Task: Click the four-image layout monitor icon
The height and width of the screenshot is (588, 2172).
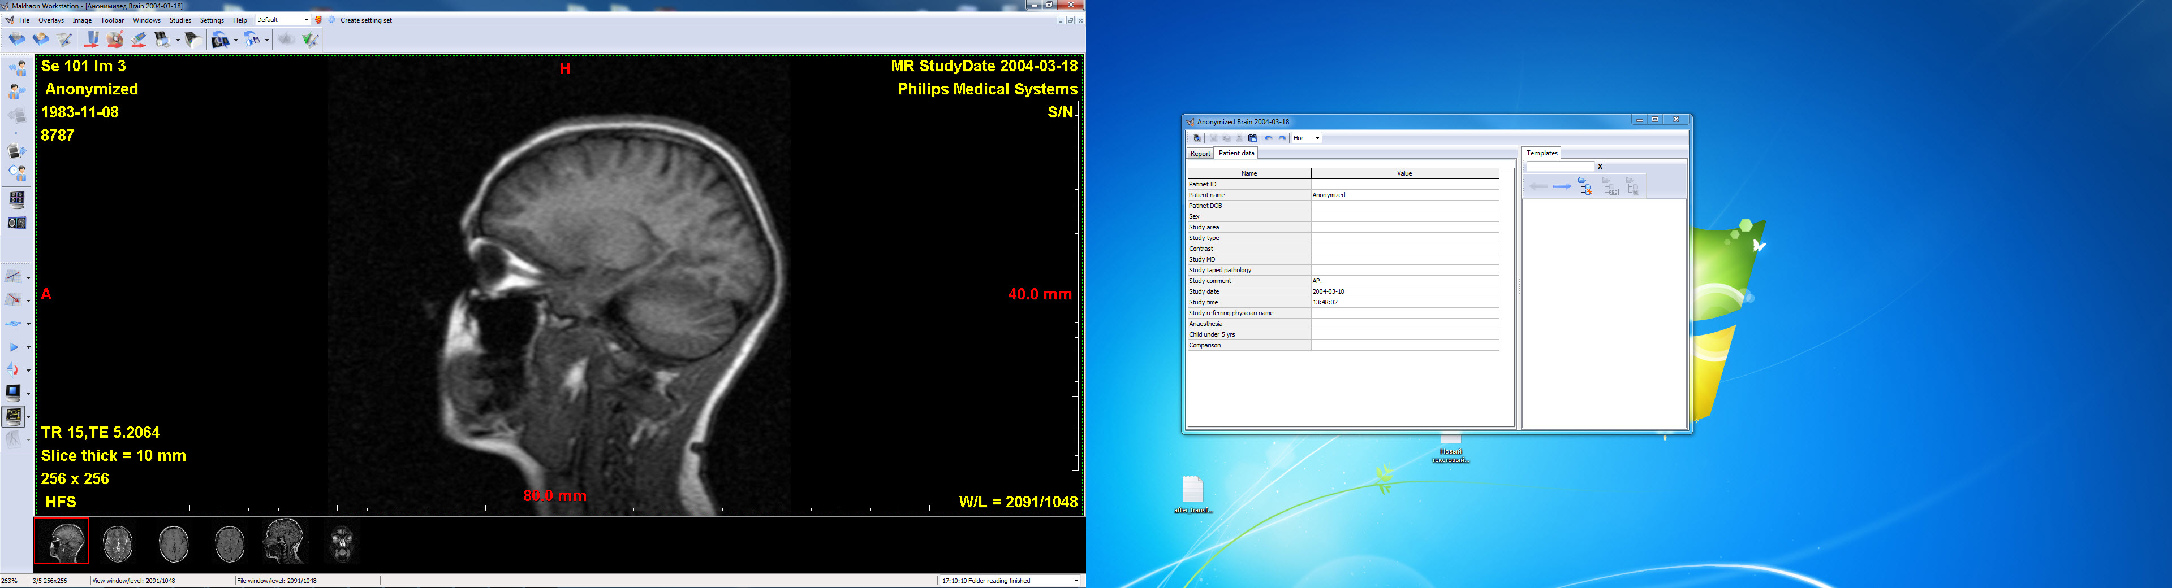Action: [x=17, y=199]
